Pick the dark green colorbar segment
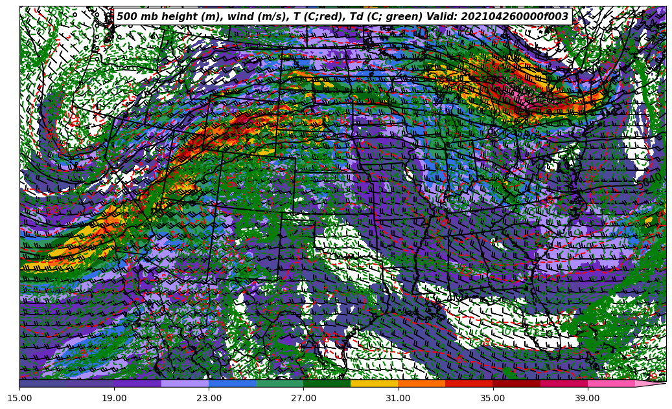Viewport: 672px width, 409px height. click(x=327, y=383)
